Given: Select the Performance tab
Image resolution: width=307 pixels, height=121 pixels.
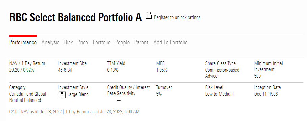Looking at the screenshot, I should [23, 42].
